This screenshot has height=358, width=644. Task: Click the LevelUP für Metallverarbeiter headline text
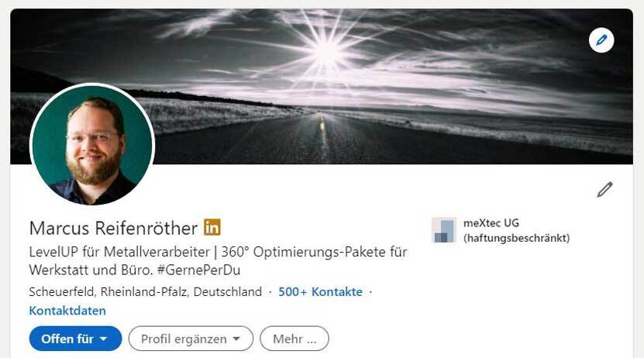coord(119,252)
